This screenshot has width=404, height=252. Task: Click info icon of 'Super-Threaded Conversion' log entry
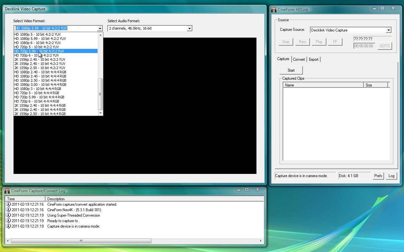pos(9,215)
